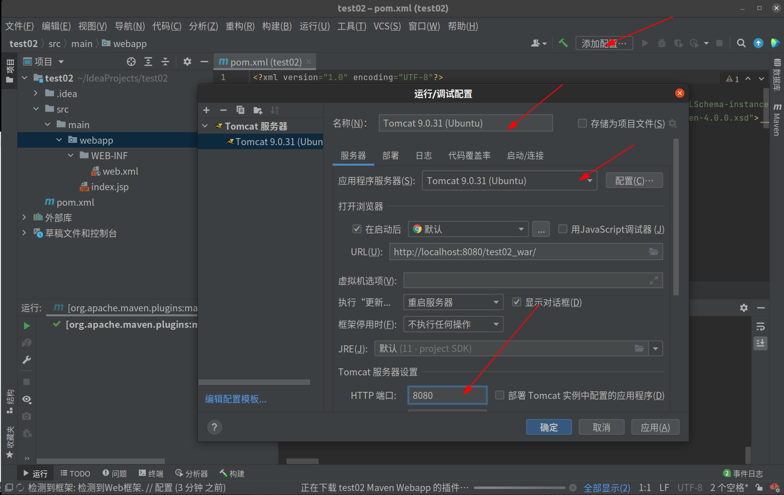Image resolution: width=784 pixels, height=495 pixels.
Task: Expand the .idea folder
Action: point(36,94)
